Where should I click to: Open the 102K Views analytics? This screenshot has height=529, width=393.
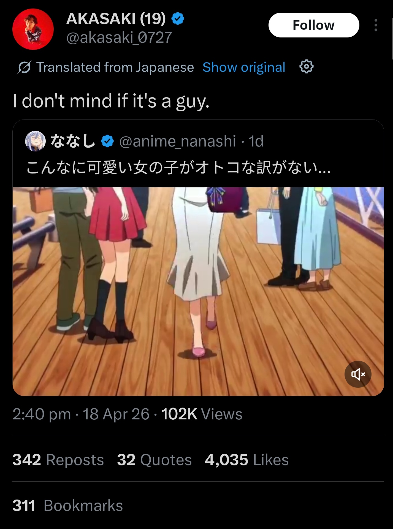click(202, 414)
